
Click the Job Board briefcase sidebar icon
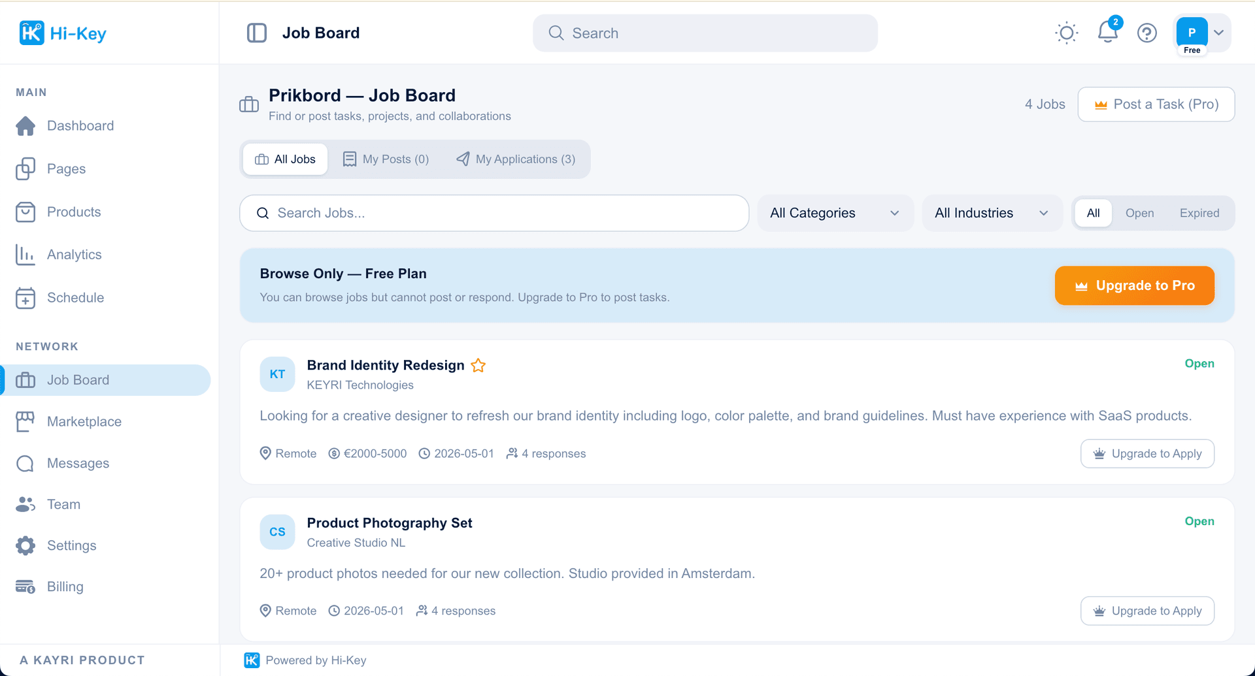tap(25, 380)
